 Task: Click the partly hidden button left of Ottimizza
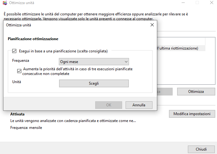pyautogui.click(x=165, y=92)
